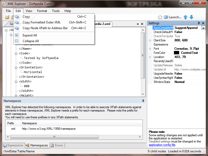
Task: Open the Tools menu
Action: pyautogui.click(x=56, y=11)
